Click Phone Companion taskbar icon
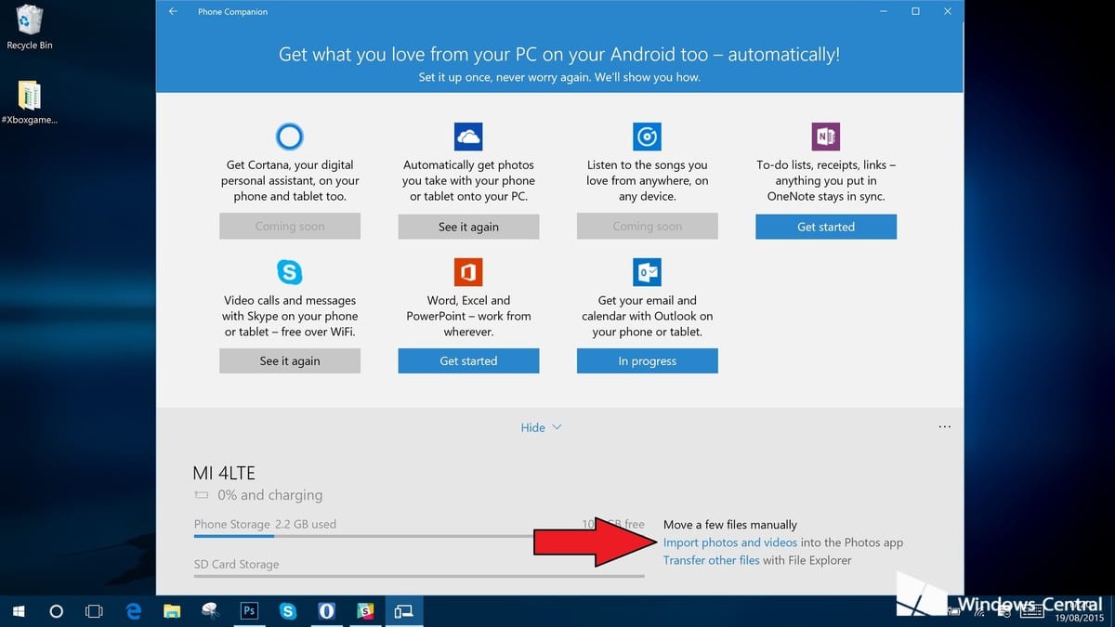Screen dimensions: 1115x627 coord(404,611)
